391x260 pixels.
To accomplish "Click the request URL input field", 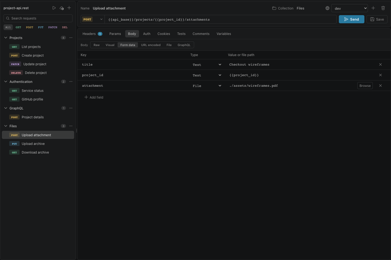I will 220,19.
